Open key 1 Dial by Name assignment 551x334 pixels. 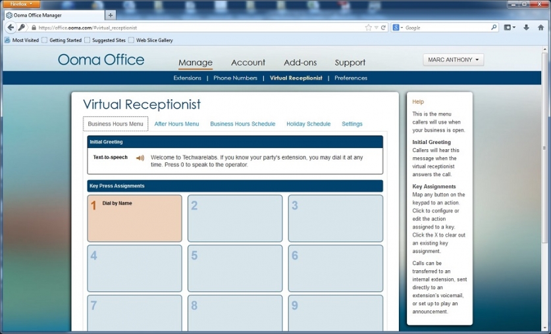click(x=134, y=218)
